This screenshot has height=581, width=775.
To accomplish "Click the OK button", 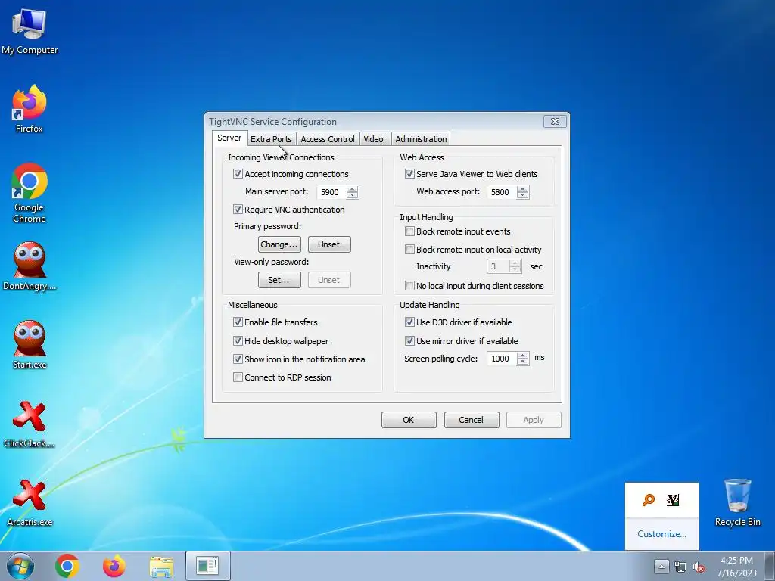I will pos(409,420).
